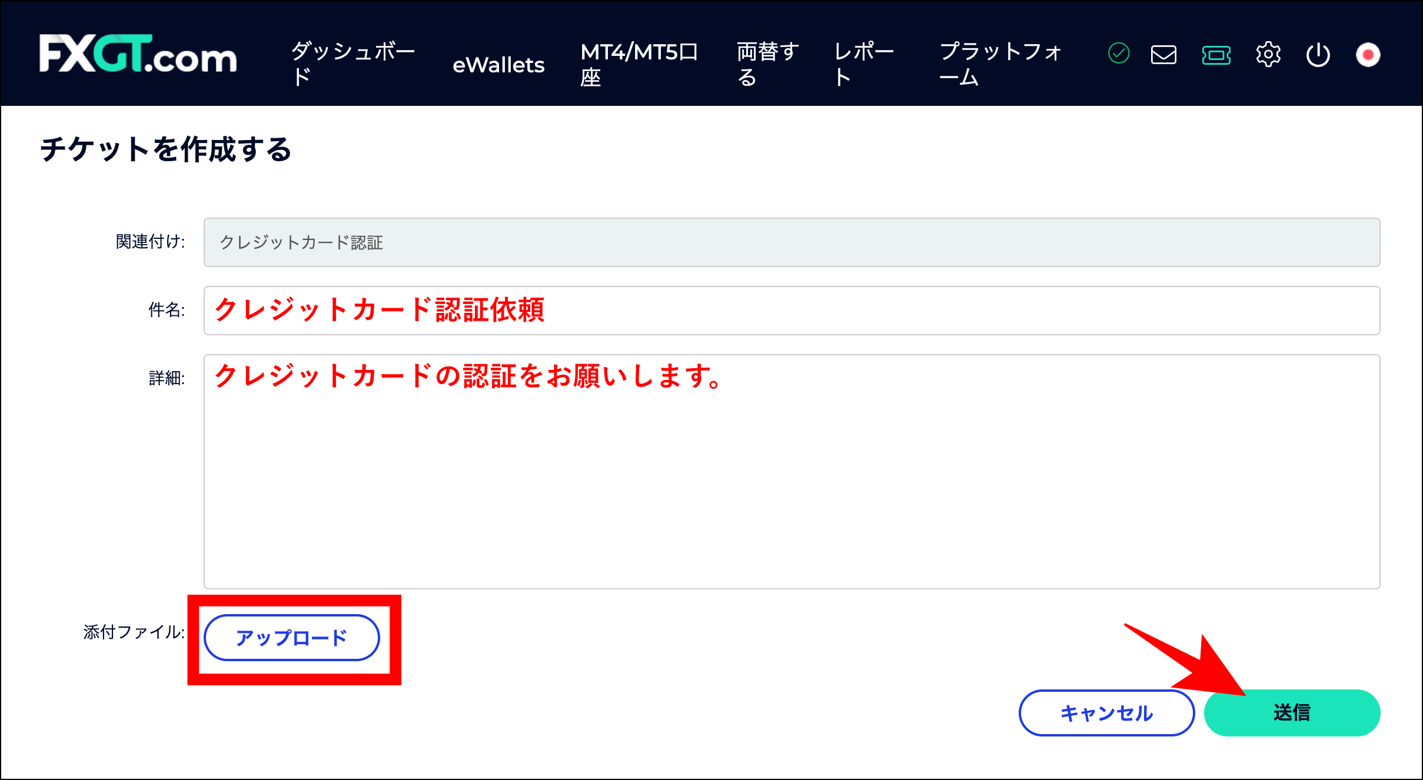Open the support tickets icon
This screenshot has height=780, width=1423.
(x=1216, y=54)
